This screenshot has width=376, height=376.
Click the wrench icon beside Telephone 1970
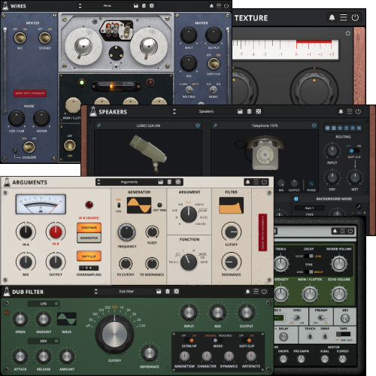(215, 126)
